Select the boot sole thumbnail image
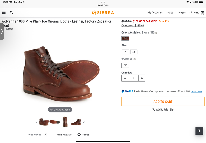The image size is (206, 143). [55, 122]
